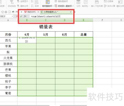
Task: Click the editing cell for 西瓜 4月
Action: 27,40
